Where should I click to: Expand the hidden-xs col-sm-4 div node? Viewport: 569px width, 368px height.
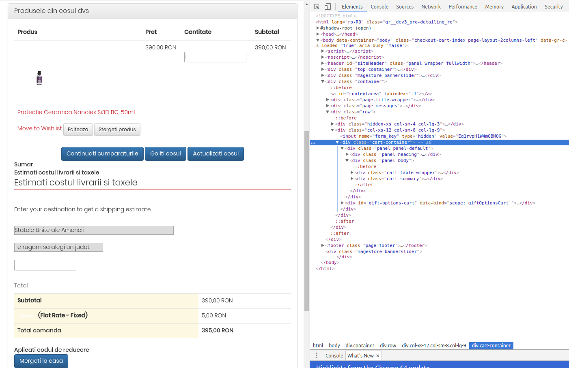[332, 124]
